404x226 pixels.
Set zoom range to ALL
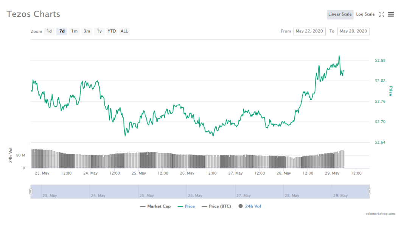click(124, 31)
